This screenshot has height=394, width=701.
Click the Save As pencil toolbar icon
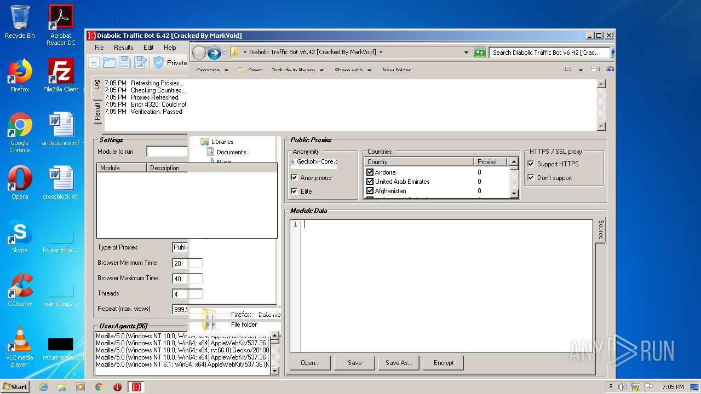click(x=141, y=62)
